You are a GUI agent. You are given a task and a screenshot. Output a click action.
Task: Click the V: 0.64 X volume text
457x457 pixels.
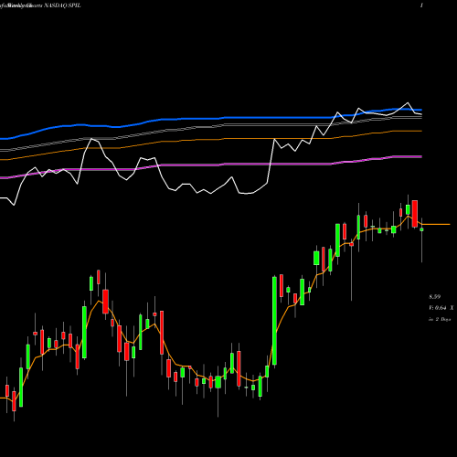coord(441,308)
